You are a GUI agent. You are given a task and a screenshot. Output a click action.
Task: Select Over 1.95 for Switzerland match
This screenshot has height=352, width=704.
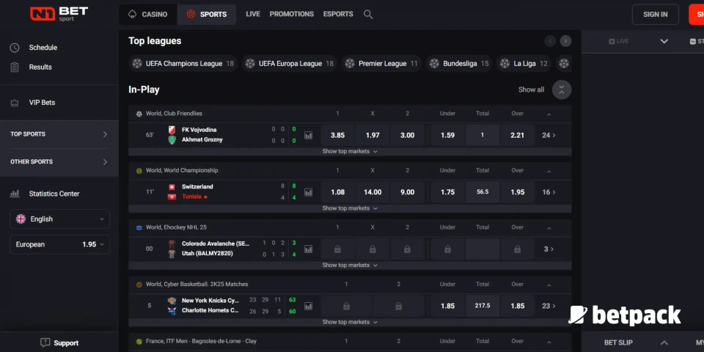[517, 192]
